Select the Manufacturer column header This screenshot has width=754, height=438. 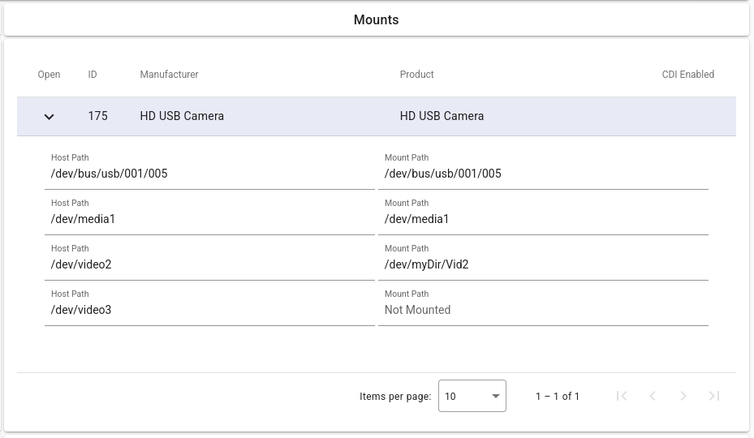pyautogui.click(x=170, y=75)
